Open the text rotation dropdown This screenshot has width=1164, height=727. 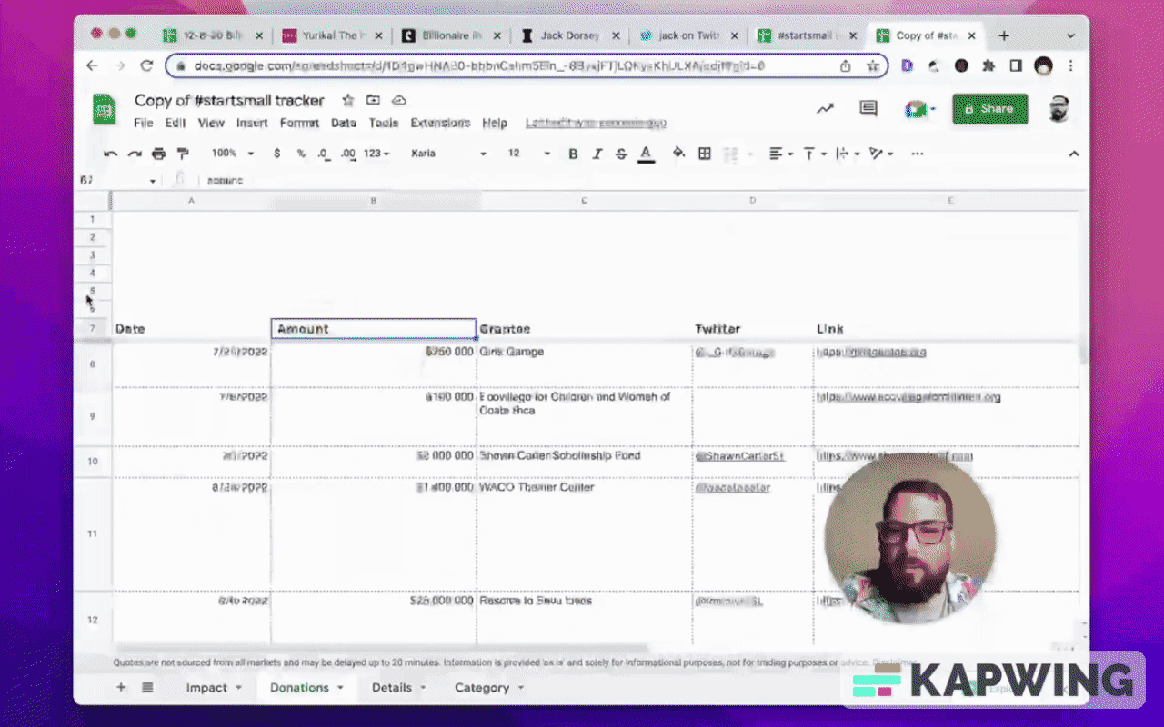880,154
